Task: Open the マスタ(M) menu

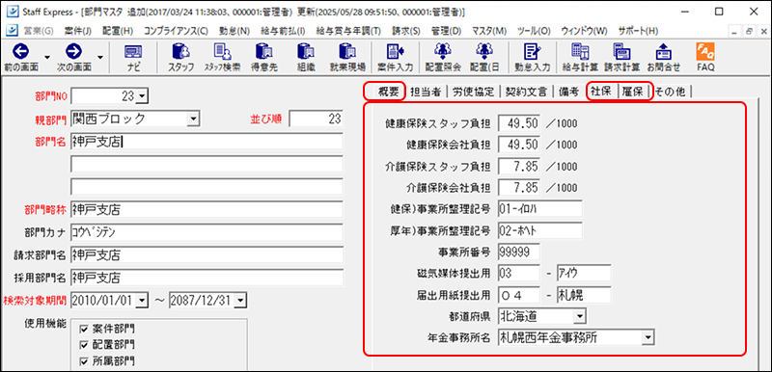Action: click(x=488, y=31)
